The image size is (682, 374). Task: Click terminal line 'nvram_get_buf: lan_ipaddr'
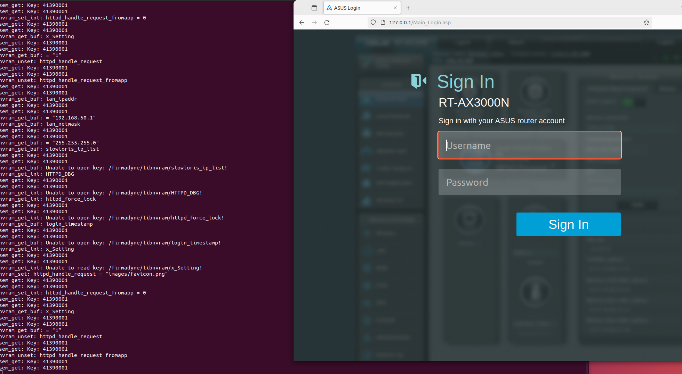click(x=38, y=99)
